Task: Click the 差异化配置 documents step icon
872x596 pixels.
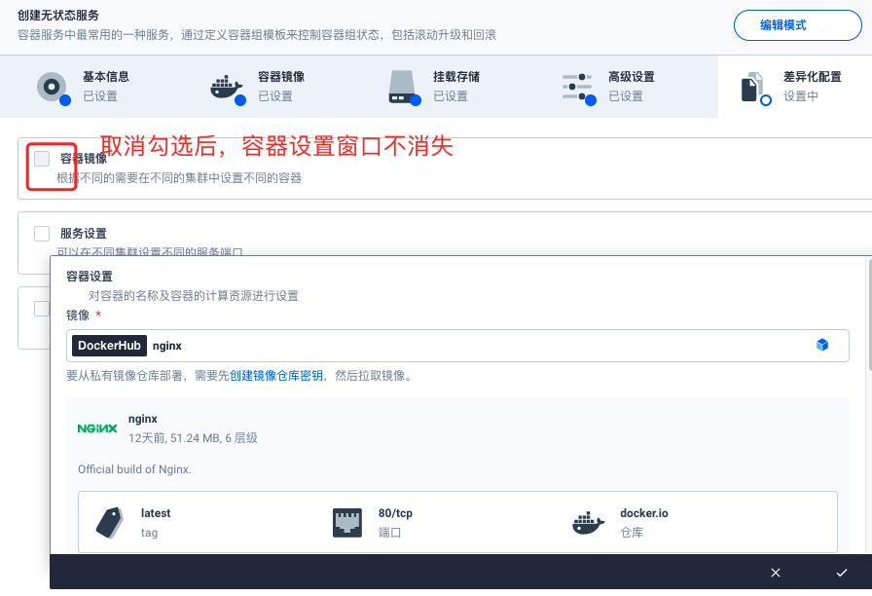Action: [x=753, y=87]
